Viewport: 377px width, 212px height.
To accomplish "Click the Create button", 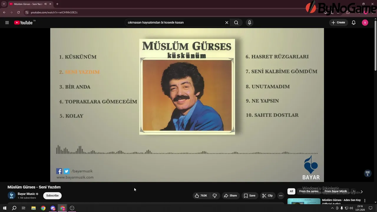I will [x=338, y=23].
